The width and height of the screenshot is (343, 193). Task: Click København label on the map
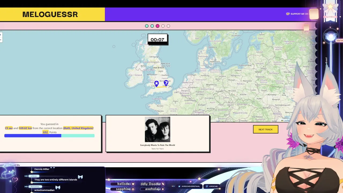[x=215, y=61]
